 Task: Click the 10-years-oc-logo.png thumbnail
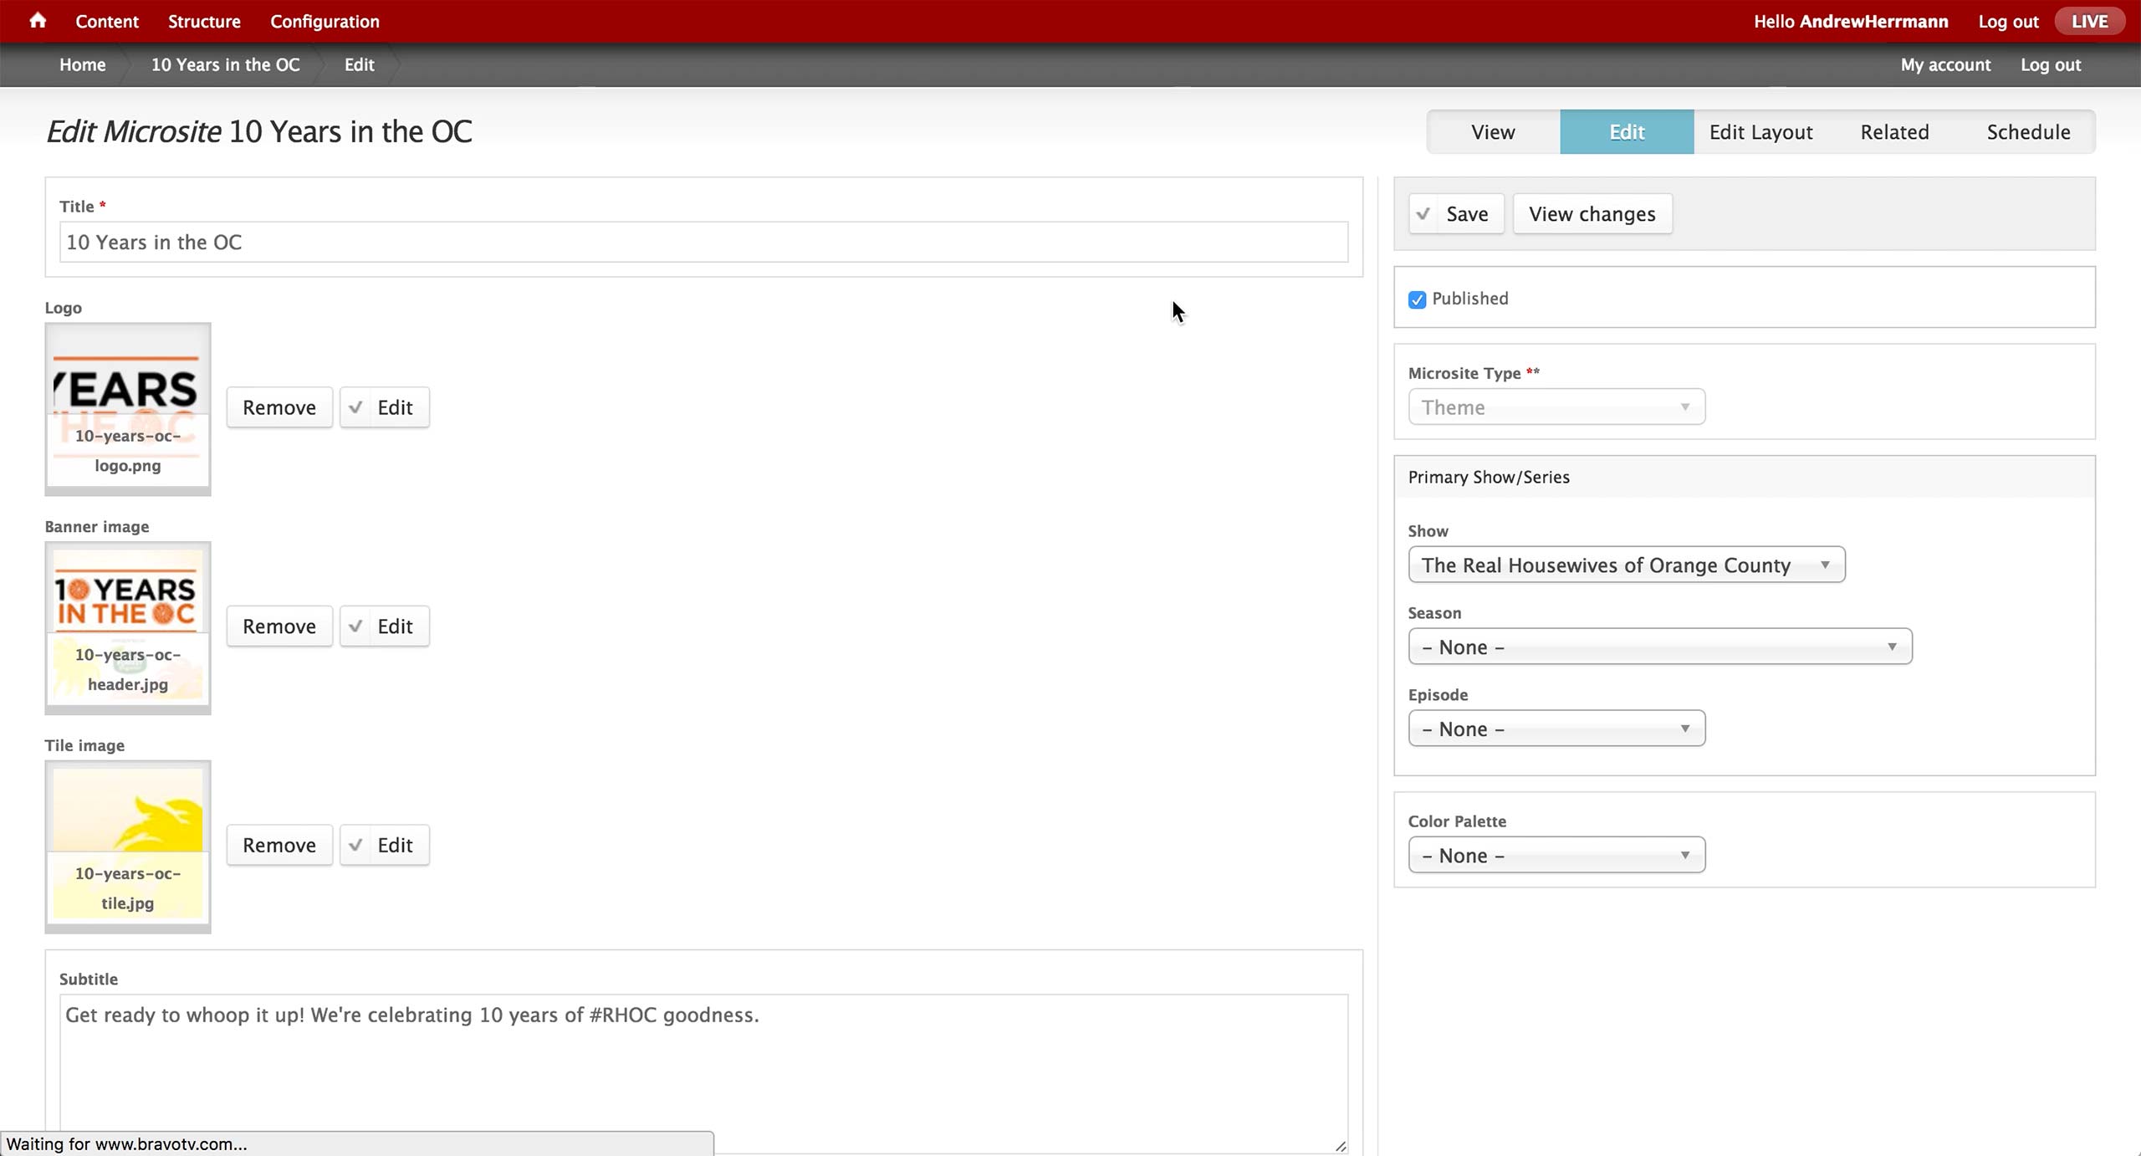[127, 408]
